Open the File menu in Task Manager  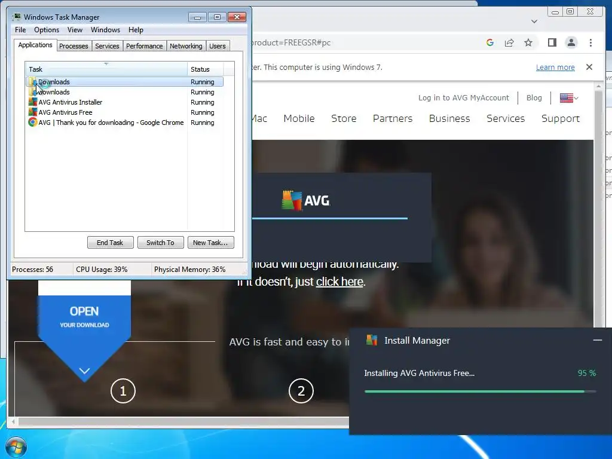(x=20, y=30)
